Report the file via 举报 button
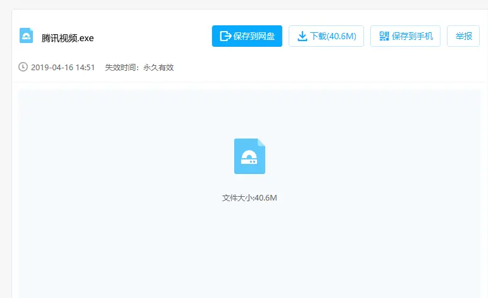 point(463,36)
